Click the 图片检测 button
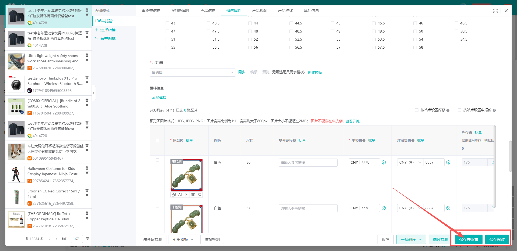The width and height of the screenshot is (517, 251). 440,239
